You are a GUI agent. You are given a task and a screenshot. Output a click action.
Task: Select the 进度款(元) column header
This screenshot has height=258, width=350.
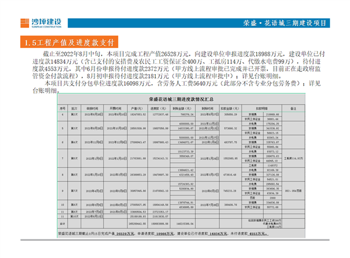click(x=159, y=109)
